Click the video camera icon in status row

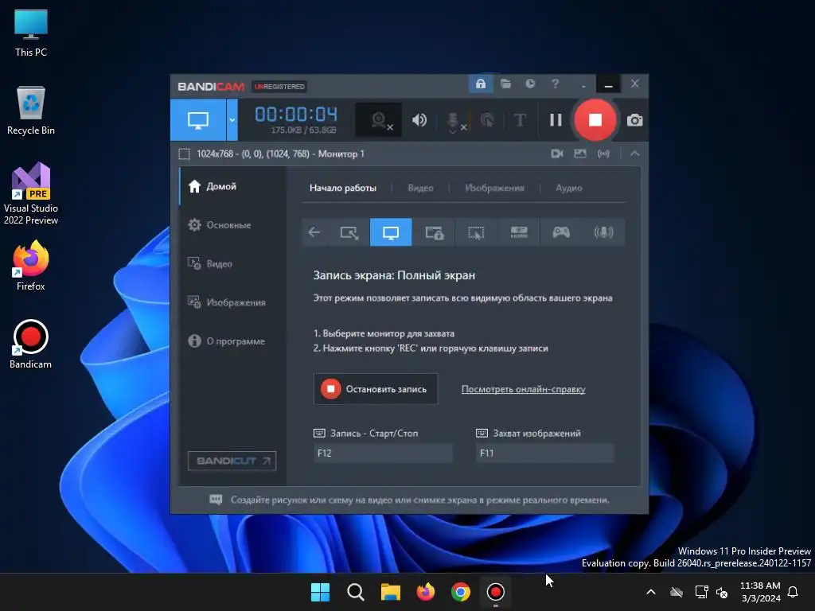(x=556, y=154)
